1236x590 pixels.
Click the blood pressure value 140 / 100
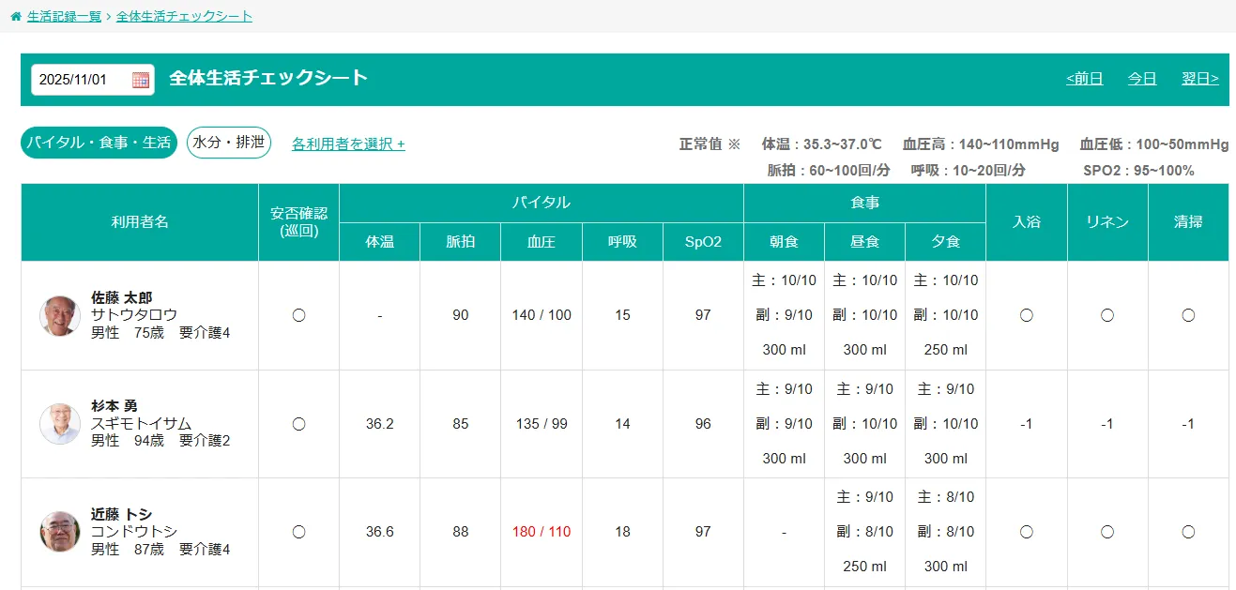[542, 315]
